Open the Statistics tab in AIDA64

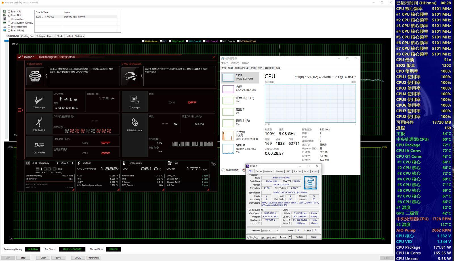point(79,36)
